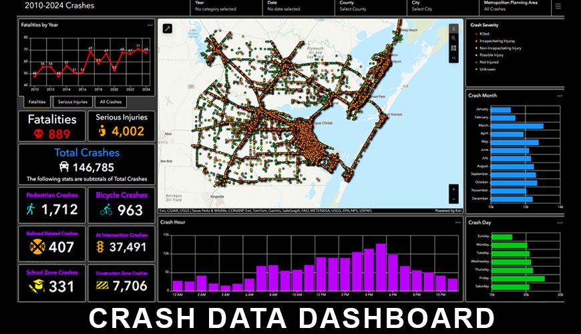
Task: Click the Bicycle Crashes cyclist icon
Action: point(106,210)
